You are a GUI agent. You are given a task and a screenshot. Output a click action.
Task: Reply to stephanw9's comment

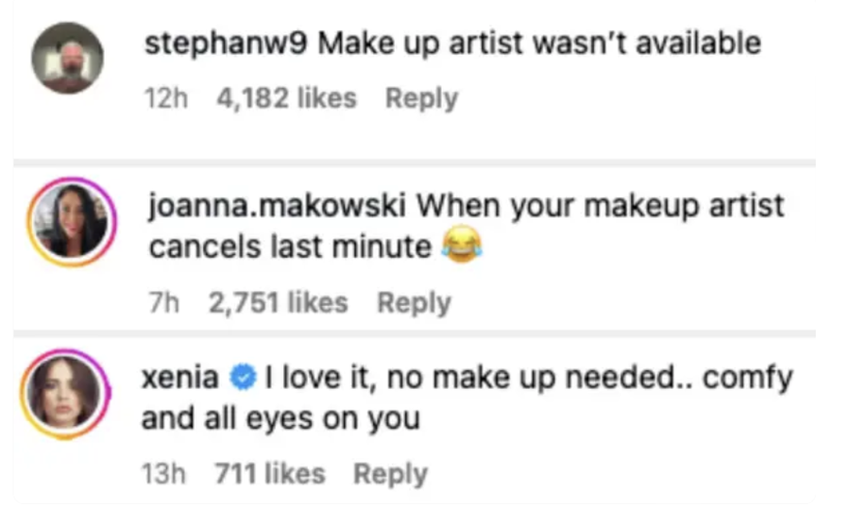click(x=420, y=98)
